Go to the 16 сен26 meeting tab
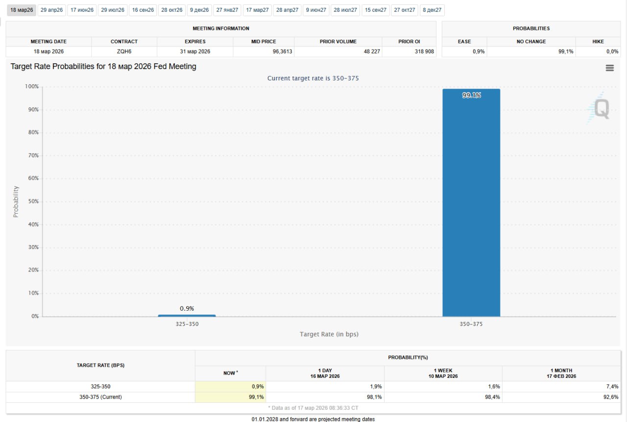 click(143, 10)
